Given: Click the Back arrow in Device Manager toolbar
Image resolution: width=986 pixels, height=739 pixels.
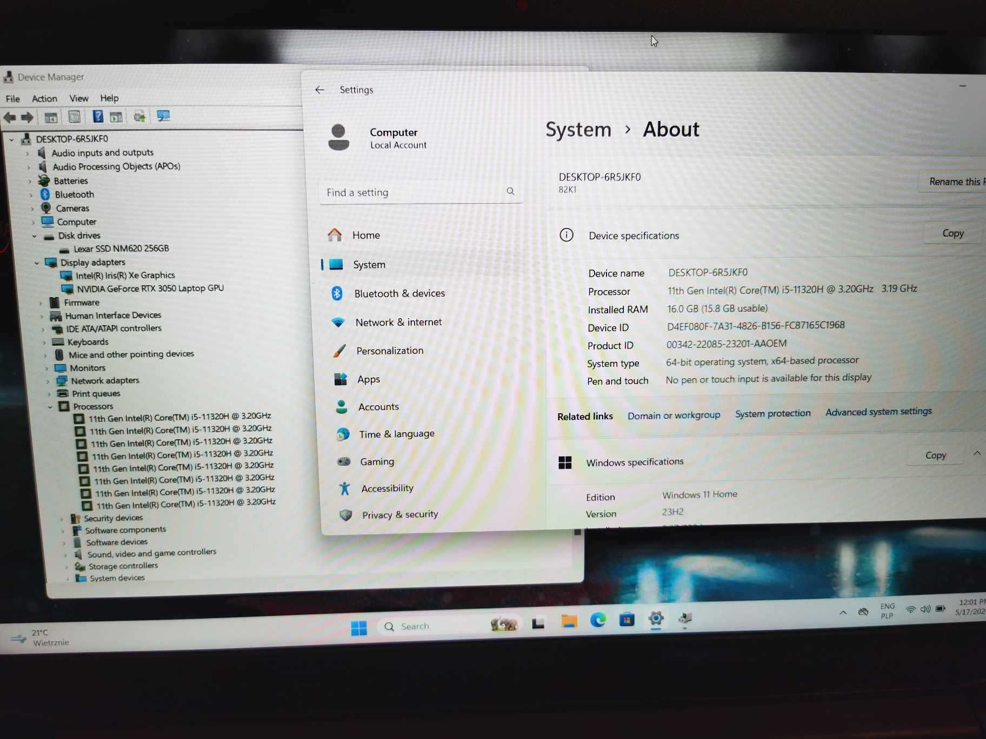Looking at the screenshot, I should point(10,117).
